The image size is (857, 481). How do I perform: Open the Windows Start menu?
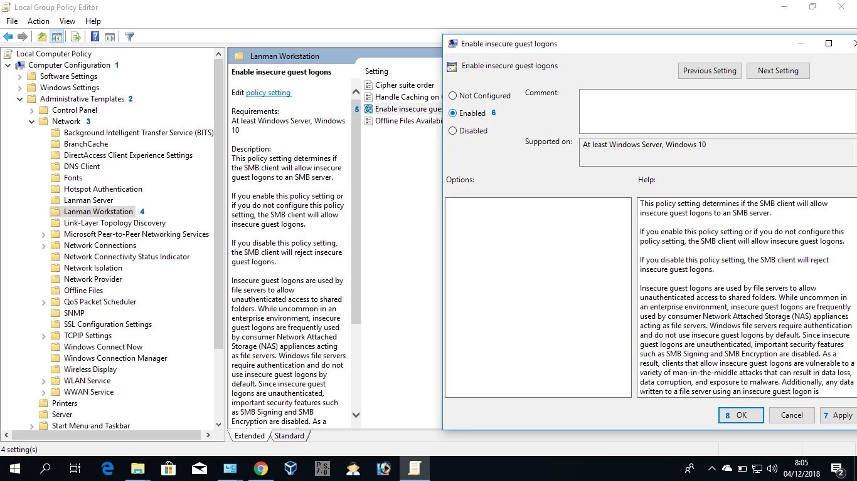coord(14,468)
